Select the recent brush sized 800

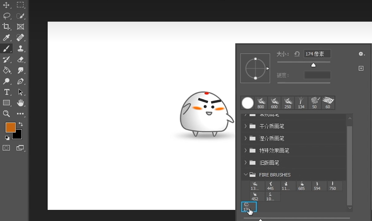(261, 103)
